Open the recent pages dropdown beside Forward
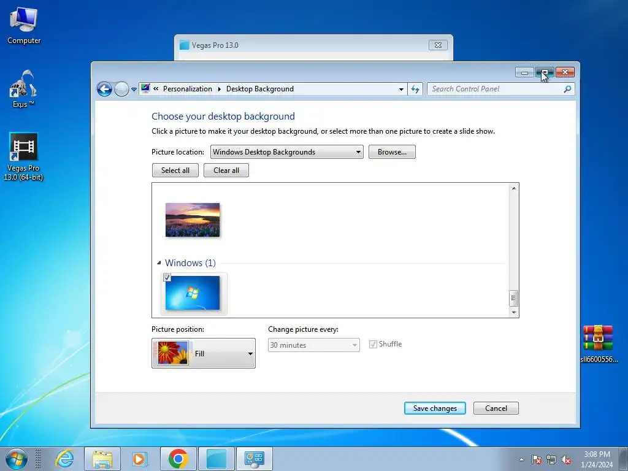 [134, 90]
